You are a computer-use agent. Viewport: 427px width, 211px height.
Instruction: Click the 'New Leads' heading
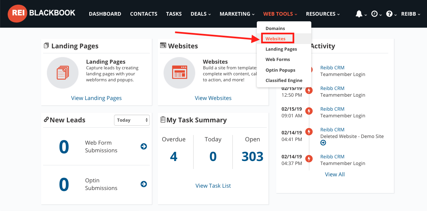[x=68, y=120]
